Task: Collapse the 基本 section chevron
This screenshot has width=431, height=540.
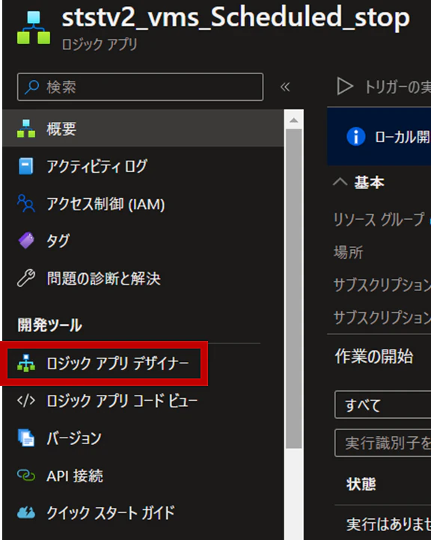Action: (x=340, y=182)
